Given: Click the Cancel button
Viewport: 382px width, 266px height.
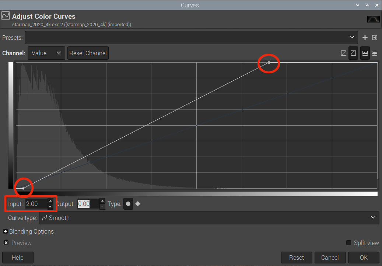Looking at the screenshot, I should [330, 258].
